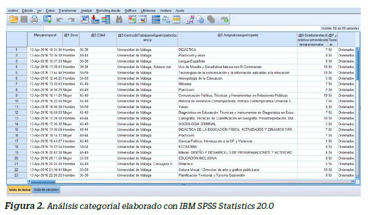Select the @2.Edad column header
Viewport: 368px width, 215px height.
click(x=98, y=39)
